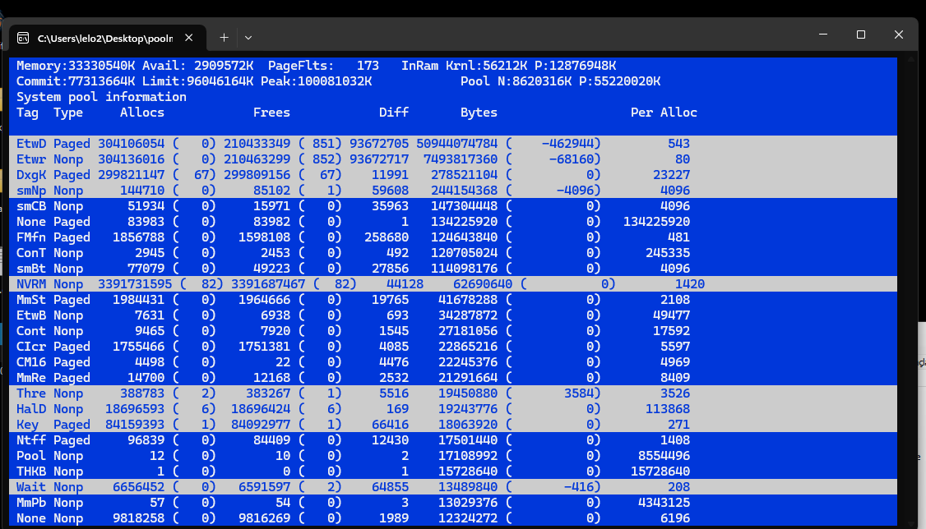The height and width of the screenshot is (529, 926).
Task: Click the Frees column header
Action: [271, 113]
